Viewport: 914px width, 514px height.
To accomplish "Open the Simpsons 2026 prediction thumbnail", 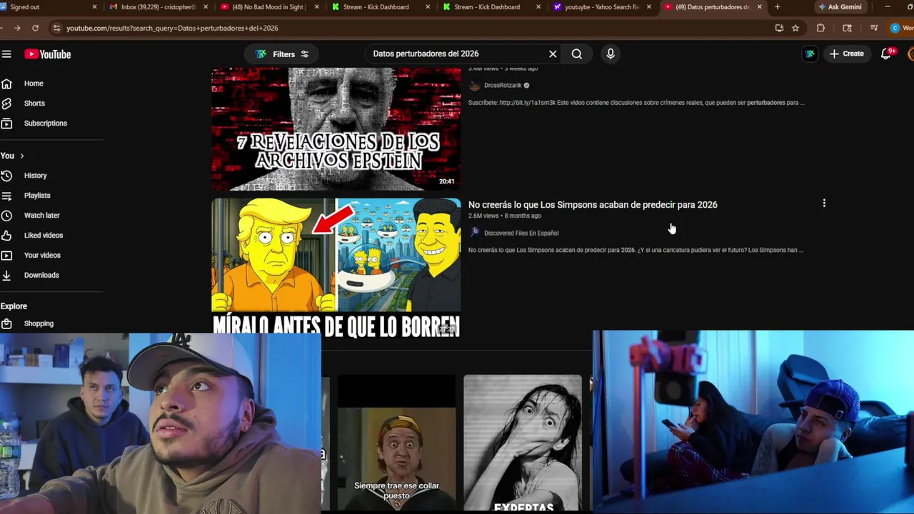I will tap(336, 268).
